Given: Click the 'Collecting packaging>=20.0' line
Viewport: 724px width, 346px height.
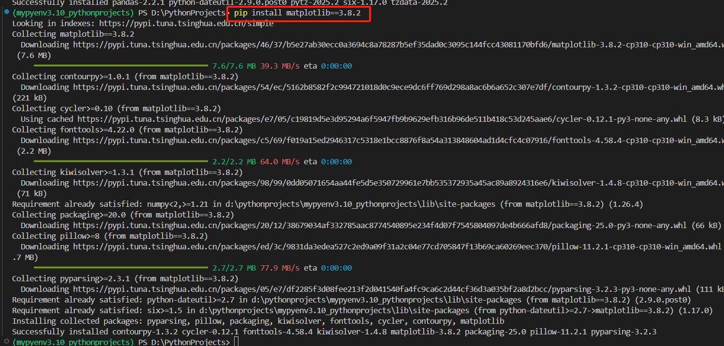Looking at the screenshot, I should (x=123, y=215).
